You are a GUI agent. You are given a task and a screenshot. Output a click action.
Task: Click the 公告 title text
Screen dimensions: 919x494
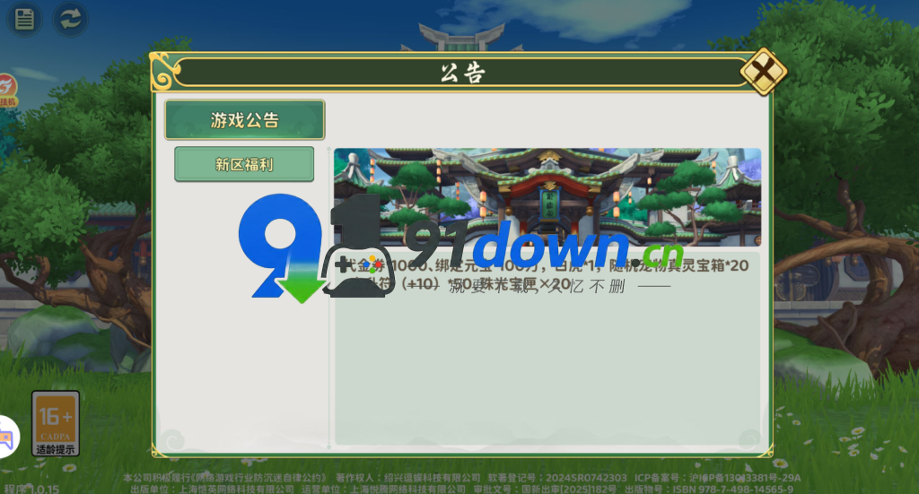pyautogui.click(x=462, y=74)
